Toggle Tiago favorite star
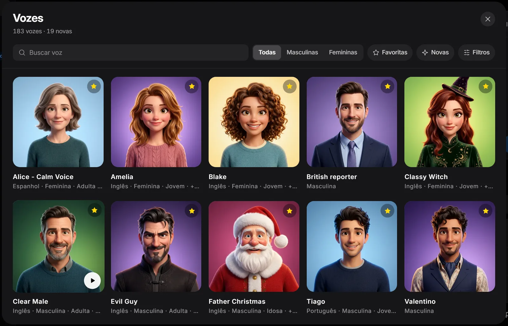The width and height of the screenshot is (508, 326). [x=388, y=211]
